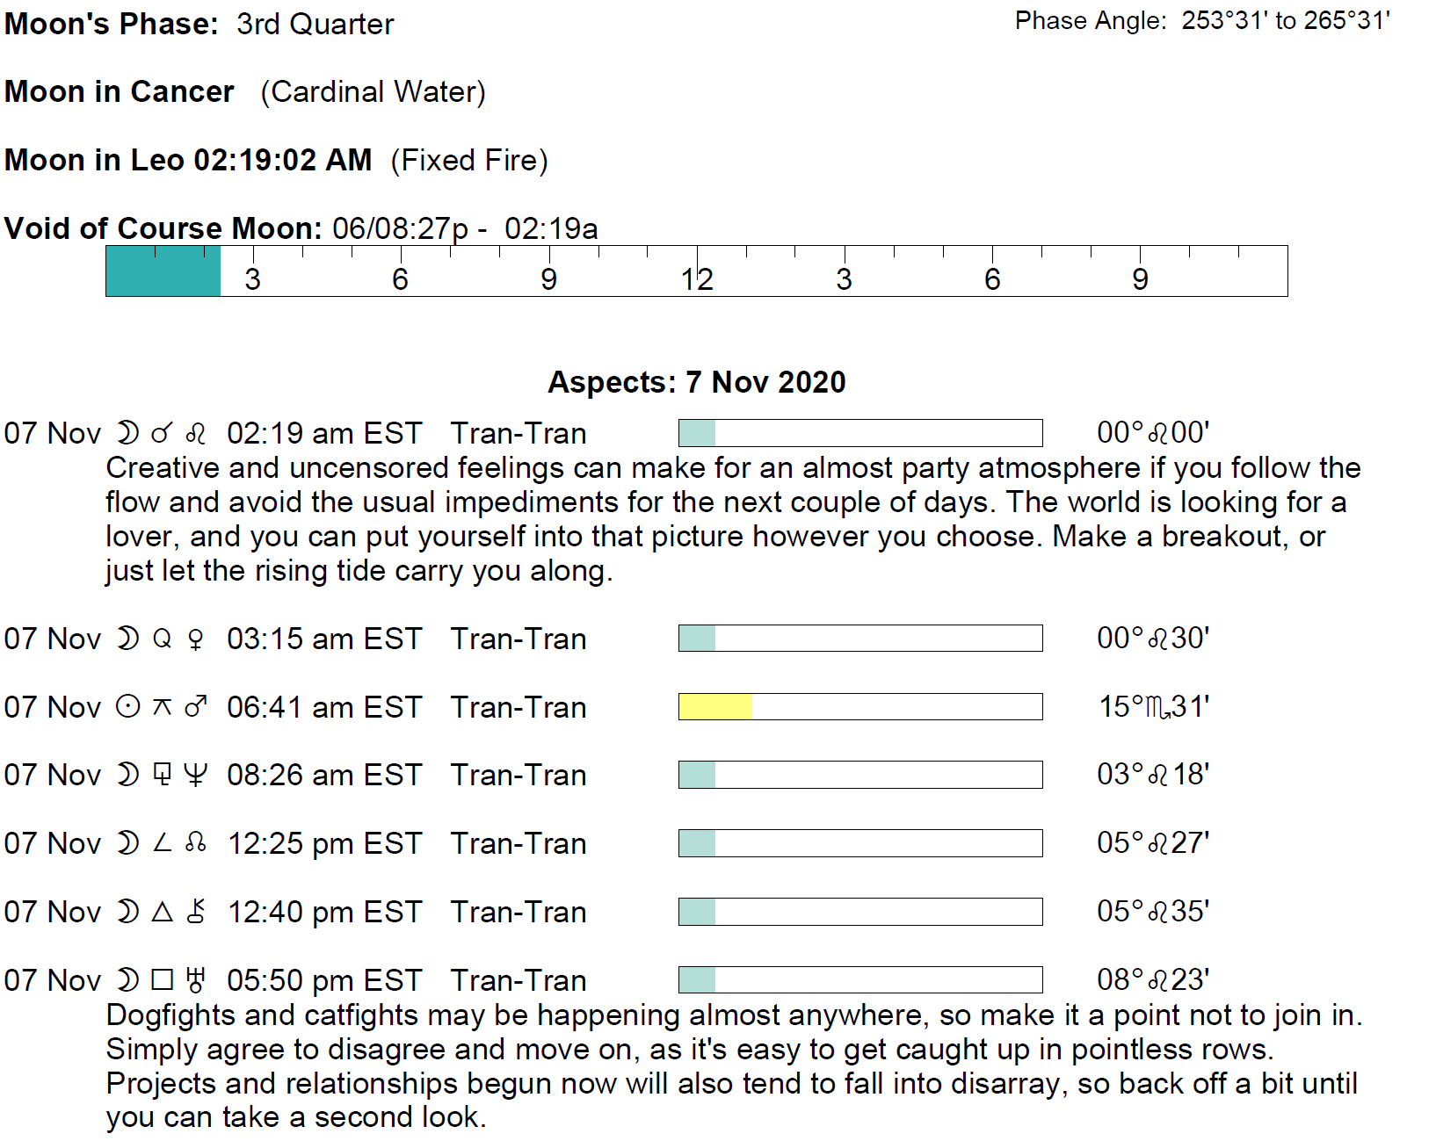Click the strength bar for the 05:50 pm aspect
The width and height of the screenshot is (1436, 1141).
[860, 979]
